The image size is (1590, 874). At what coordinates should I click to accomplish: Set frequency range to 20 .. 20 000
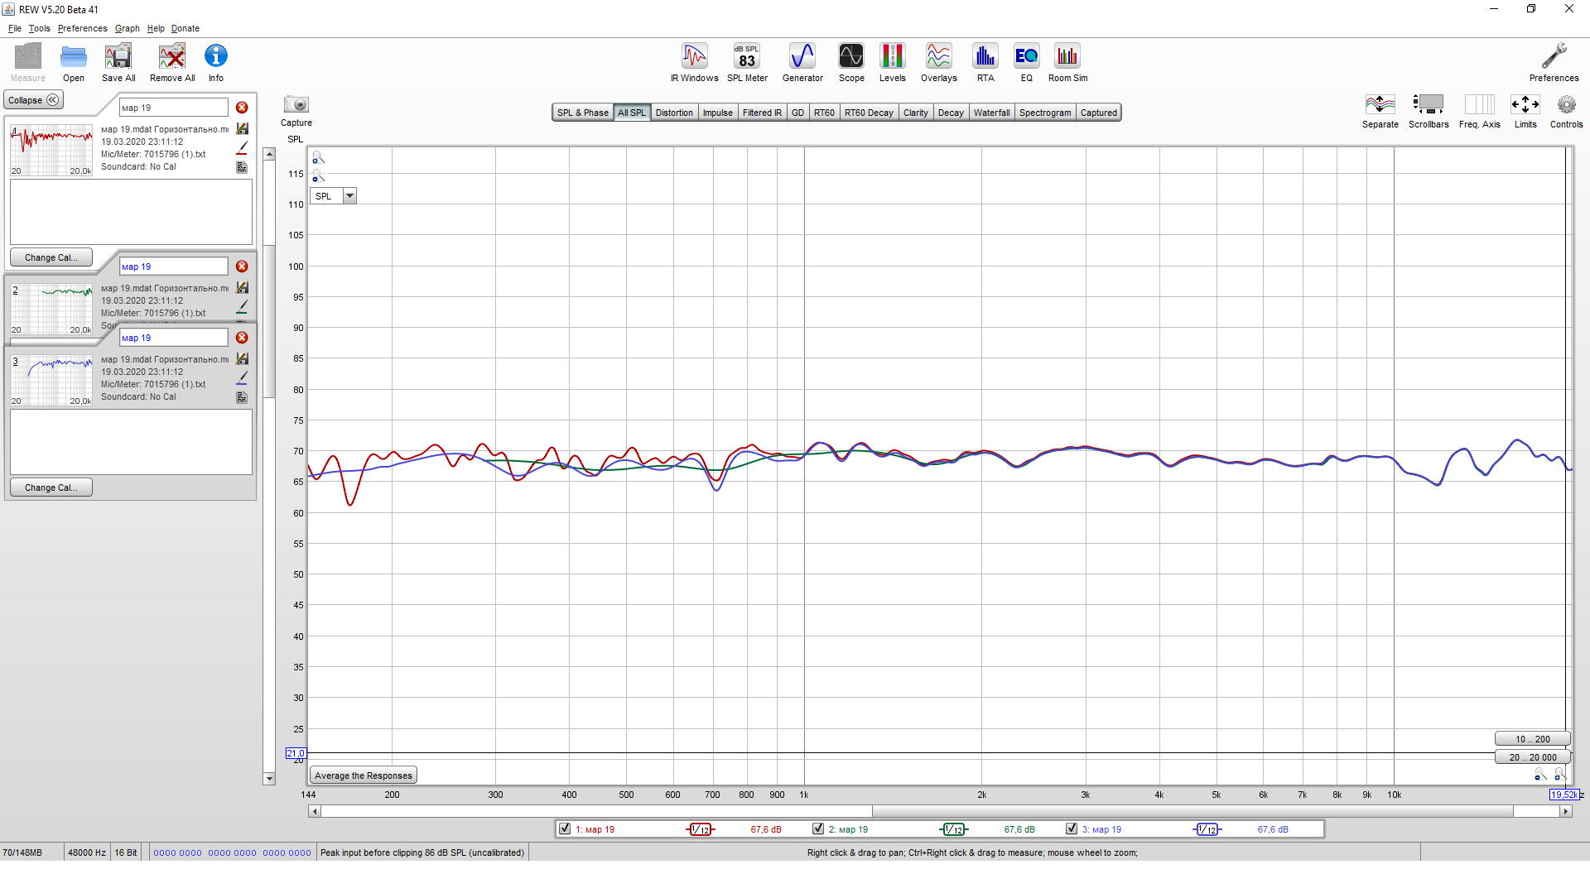pyautogui.click(x=1533, y=757)
